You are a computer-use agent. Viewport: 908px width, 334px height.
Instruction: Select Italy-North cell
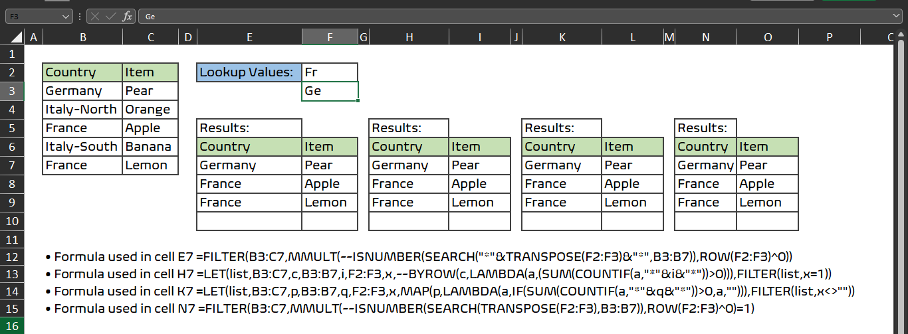click(82, 110)
